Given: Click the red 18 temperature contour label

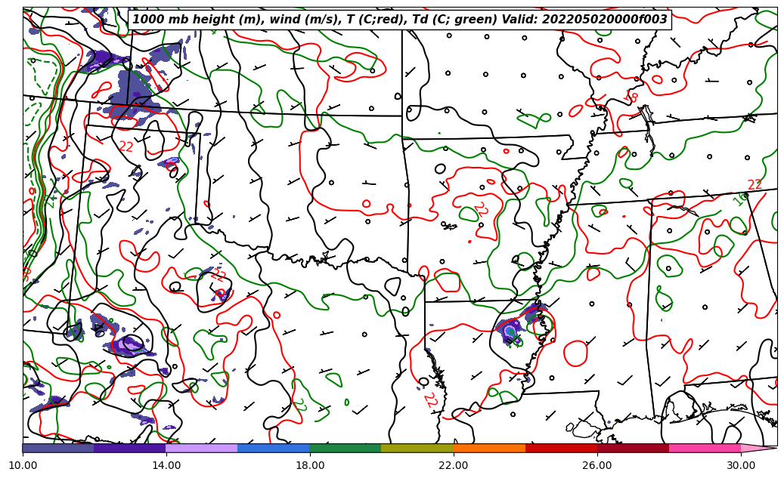Looking at the screenshot, I should tap(632, 97).
